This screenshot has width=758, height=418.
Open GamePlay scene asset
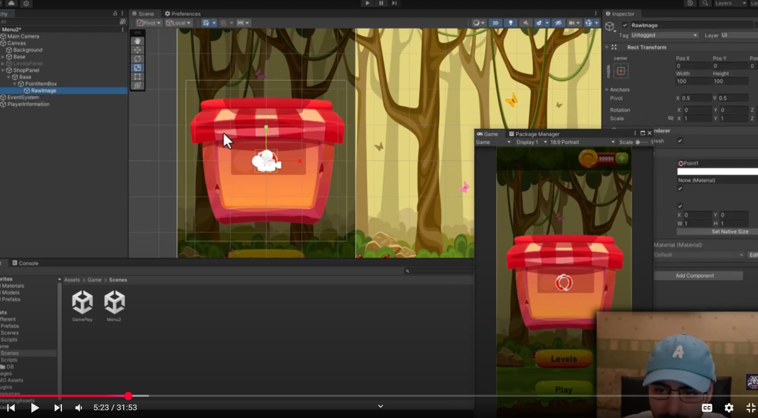(82, 305)
